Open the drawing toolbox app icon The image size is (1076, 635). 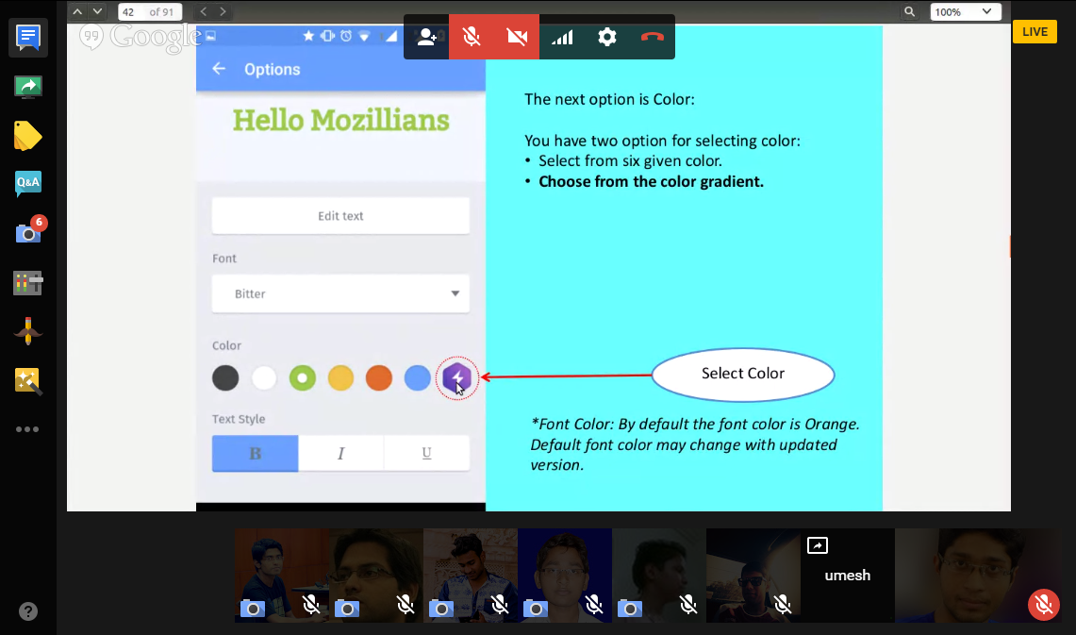click(28, 381)
